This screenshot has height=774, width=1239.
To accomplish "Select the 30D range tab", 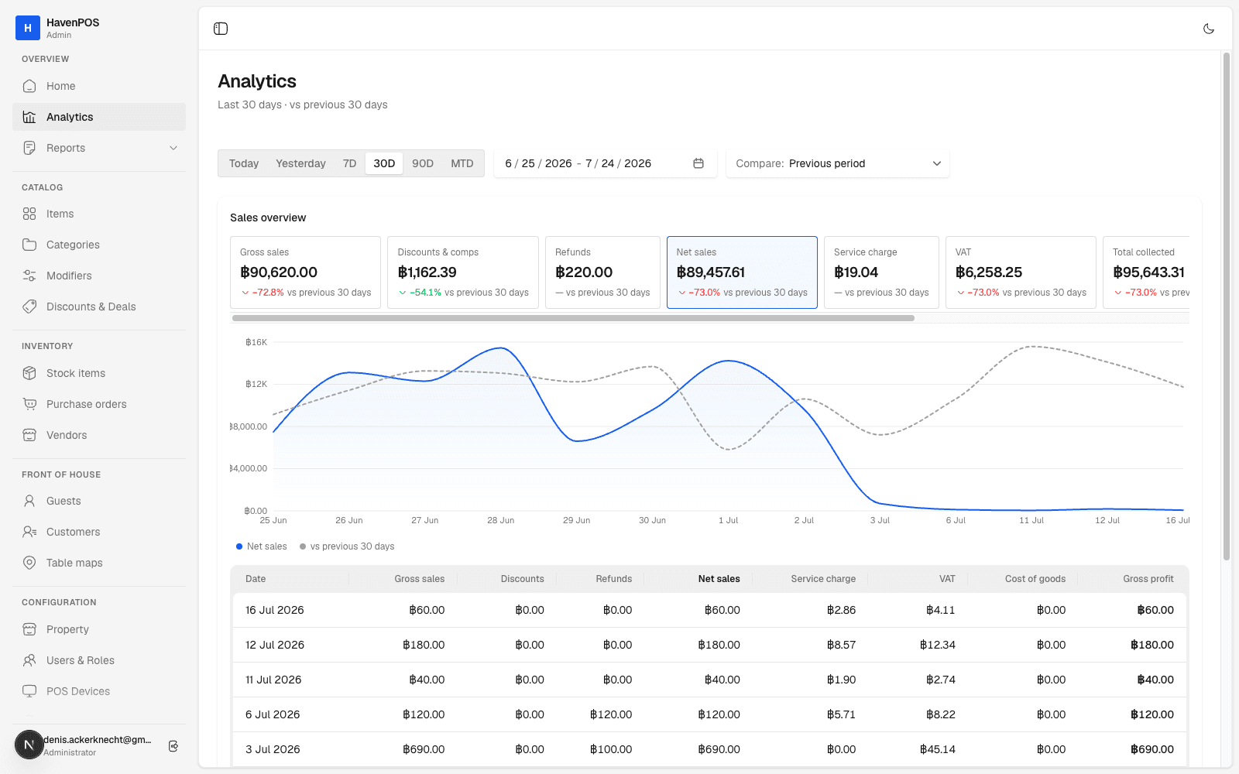I will click(384, 163).
